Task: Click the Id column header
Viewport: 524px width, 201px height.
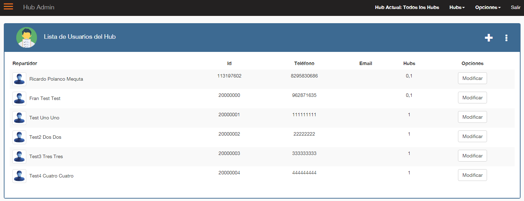Action: click(229, 63)
